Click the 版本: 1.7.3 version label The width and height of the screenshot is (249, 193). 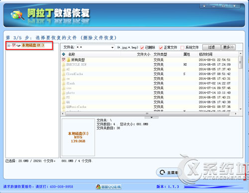168,187
